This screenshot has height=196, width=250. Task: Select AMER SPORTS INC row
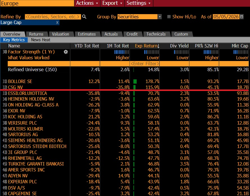tap(124, 170)
